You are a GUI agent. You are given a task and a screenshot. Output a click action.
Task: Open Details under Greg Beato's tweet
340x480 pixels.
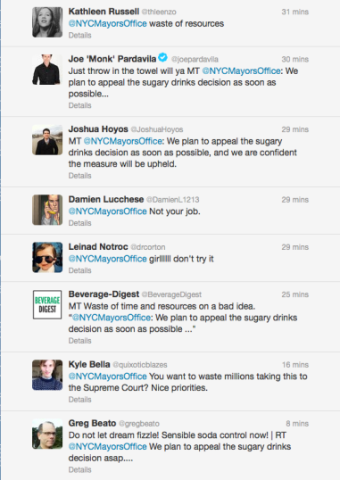80,470
